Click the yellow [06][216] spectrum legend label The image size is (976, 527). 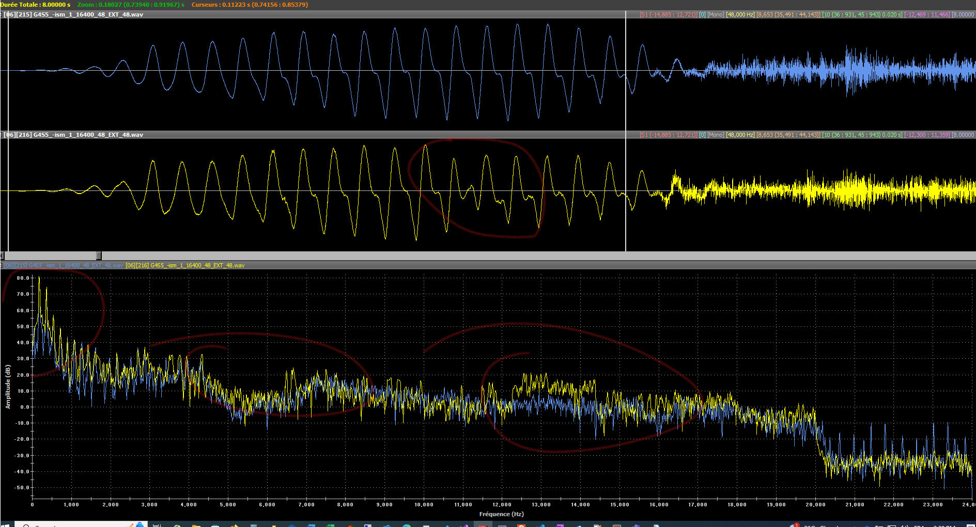click(x=185, y=265)
